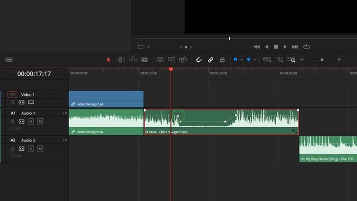The width and height of the screenshot is (357, 201).
Task: Click the Audio 1 track name
Action: tap(28, 113)
